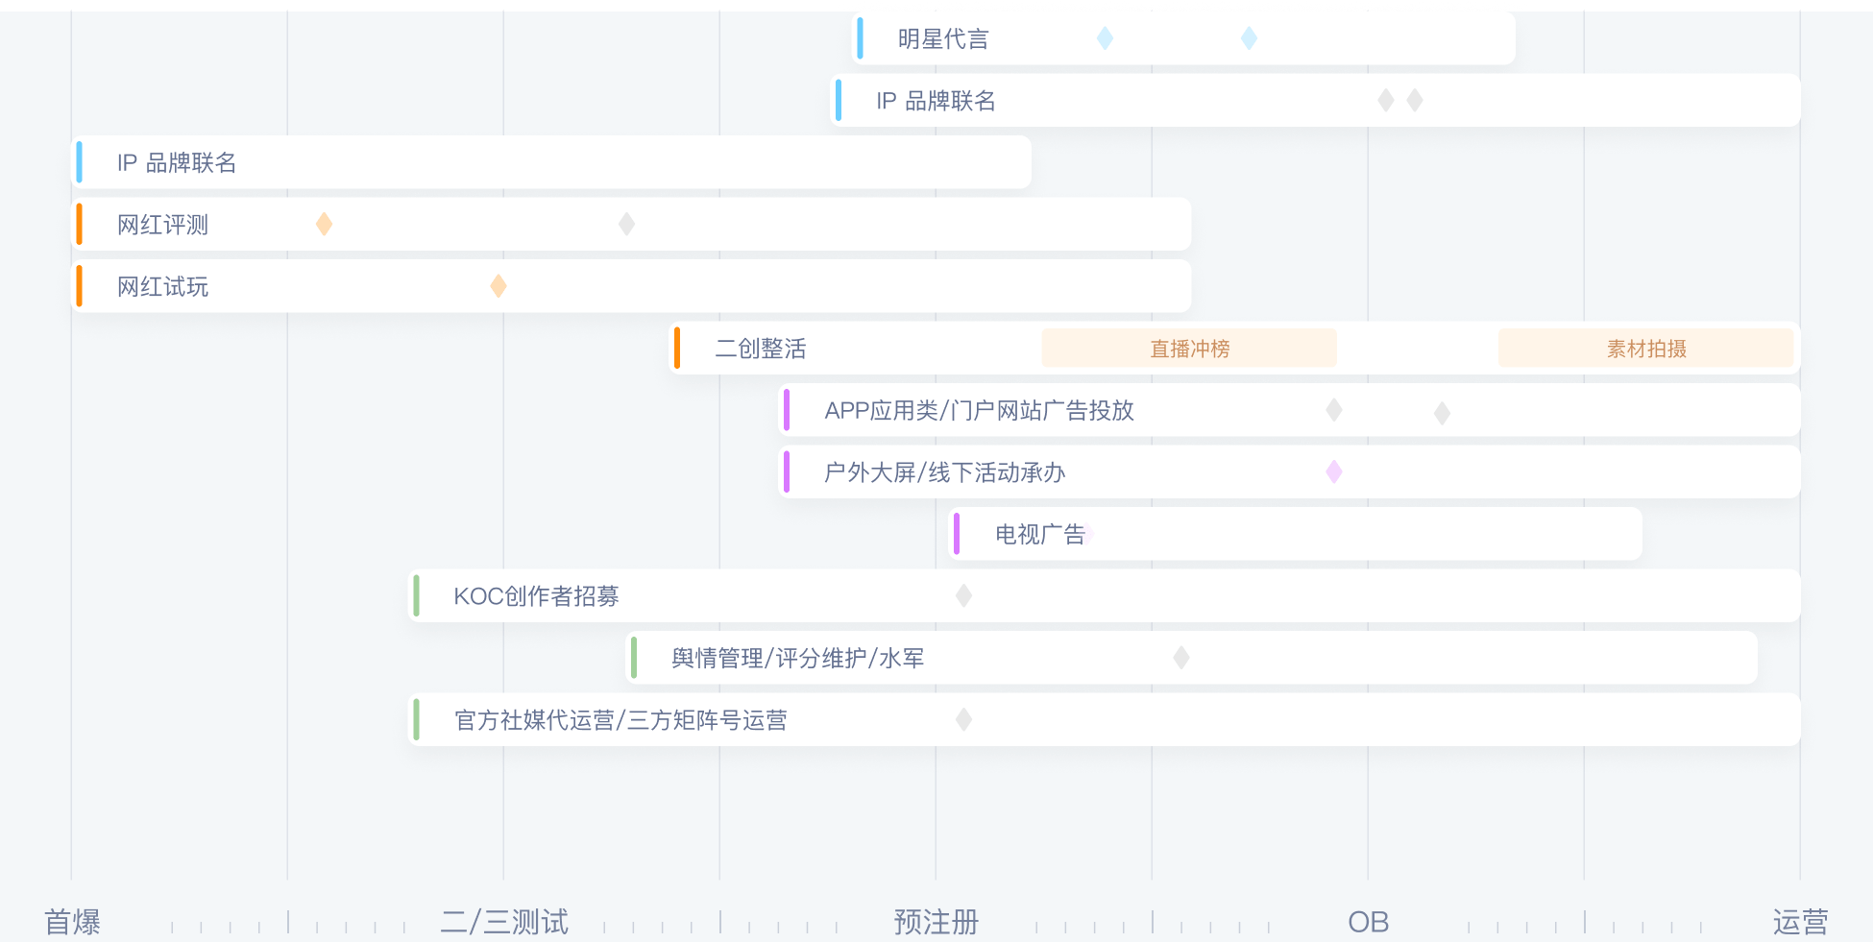
Task: Click the orange diamond on 网红试玩 row
Action: [499, 286]
